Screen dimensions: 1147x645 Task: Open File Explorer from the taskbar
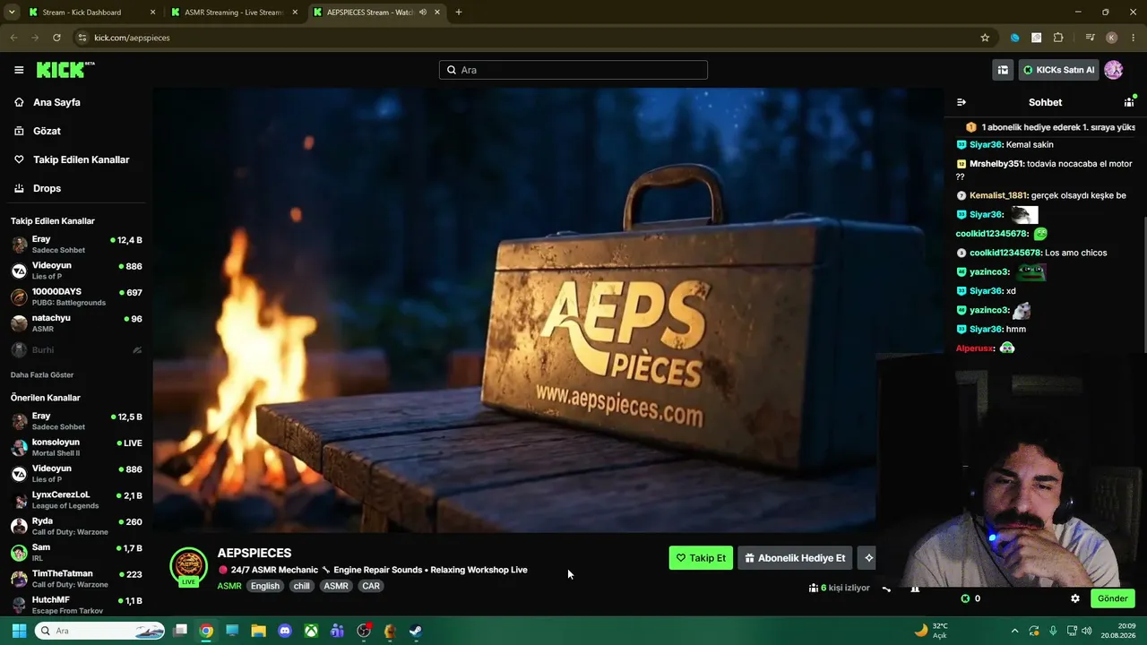coord(258,631)
